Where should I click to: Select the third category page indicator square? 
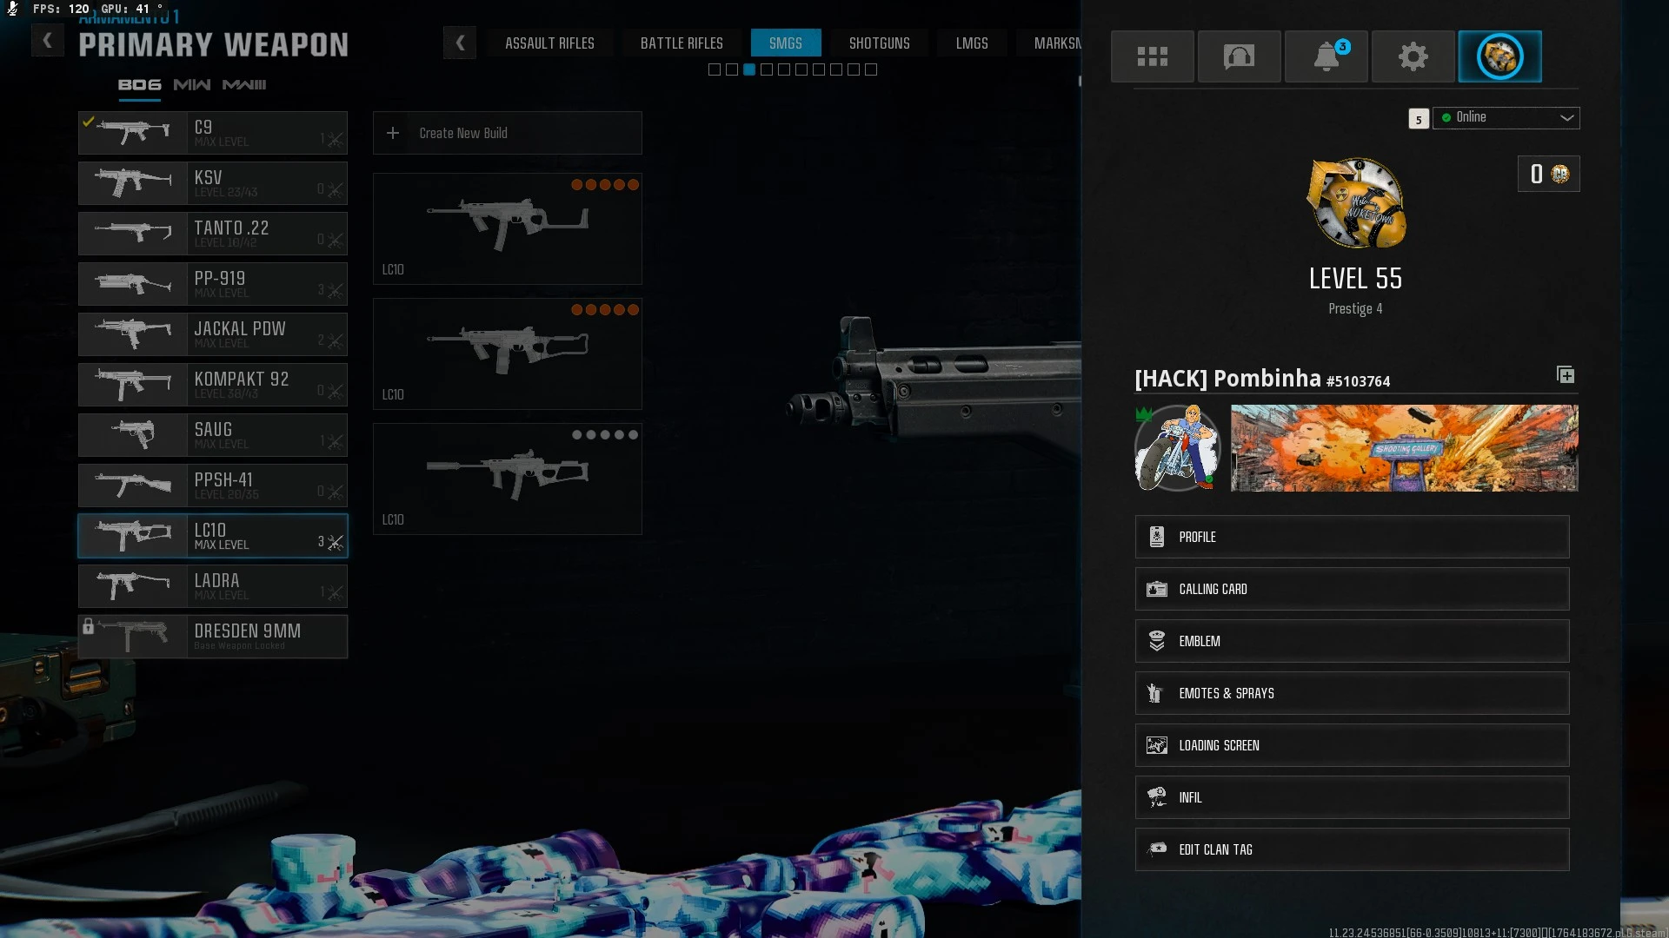(x=748, y=69)
